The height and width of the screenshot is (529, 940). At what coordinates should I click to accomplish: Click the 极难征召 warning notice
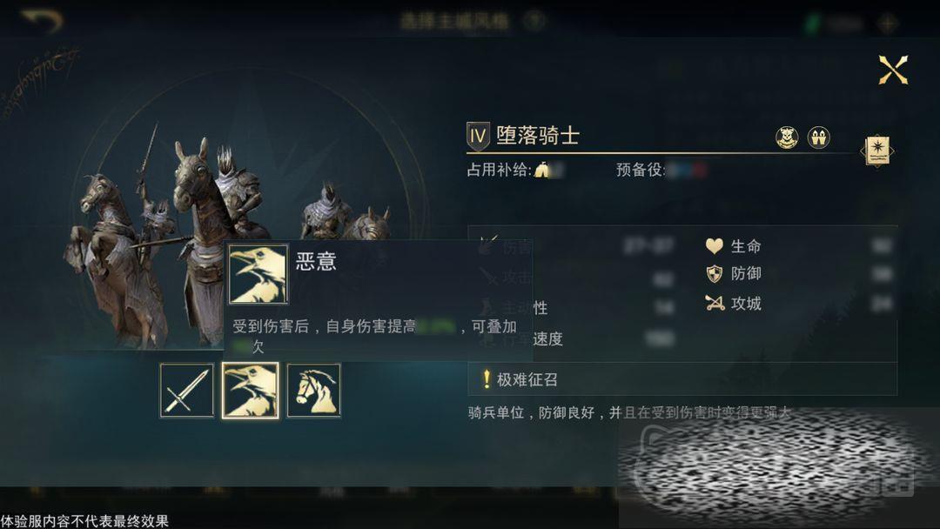(682, 379)
